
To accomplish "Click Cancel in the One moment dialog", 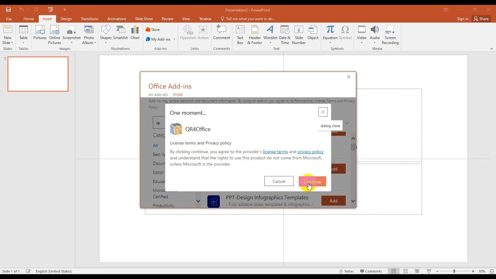I will click(279, 181).
